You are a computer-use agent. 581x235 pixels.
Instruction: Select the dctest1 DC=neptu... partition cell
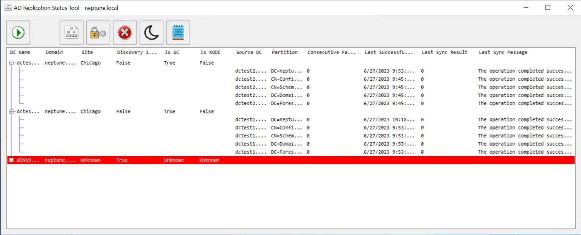point(287,120)
